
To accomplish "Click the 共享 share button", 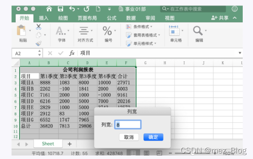I will click(x=220, y=18).
